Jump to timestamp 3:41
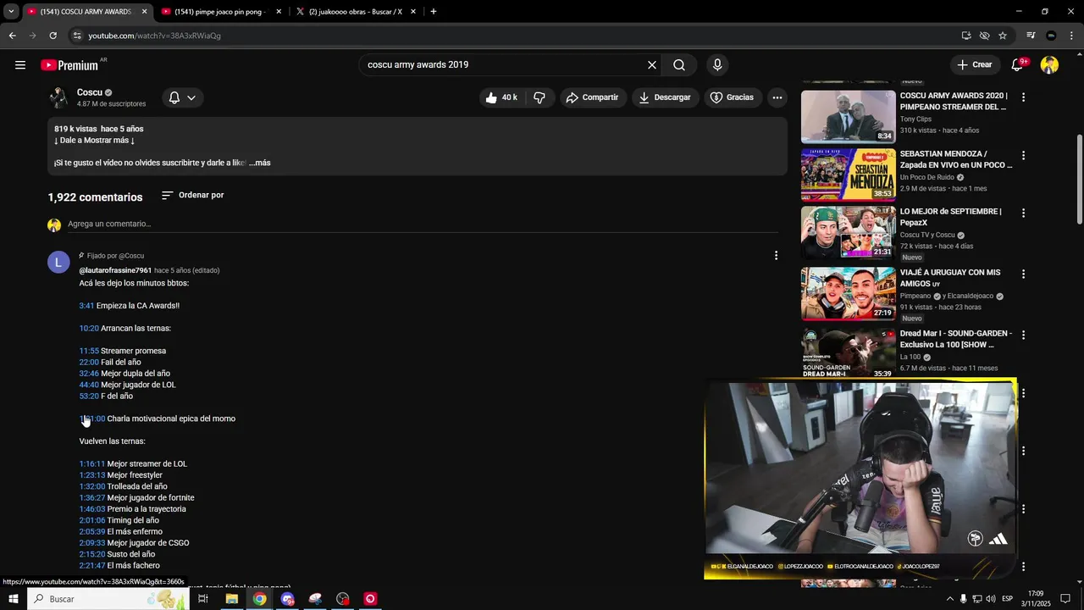 tap(86, 306)
